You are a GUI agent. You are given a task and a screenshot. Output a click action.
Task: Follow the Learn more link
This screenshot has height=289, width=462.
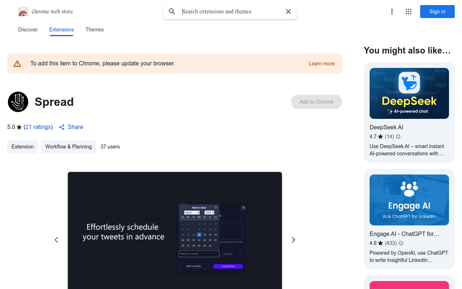pyautogui.click(x=322, y=64)
